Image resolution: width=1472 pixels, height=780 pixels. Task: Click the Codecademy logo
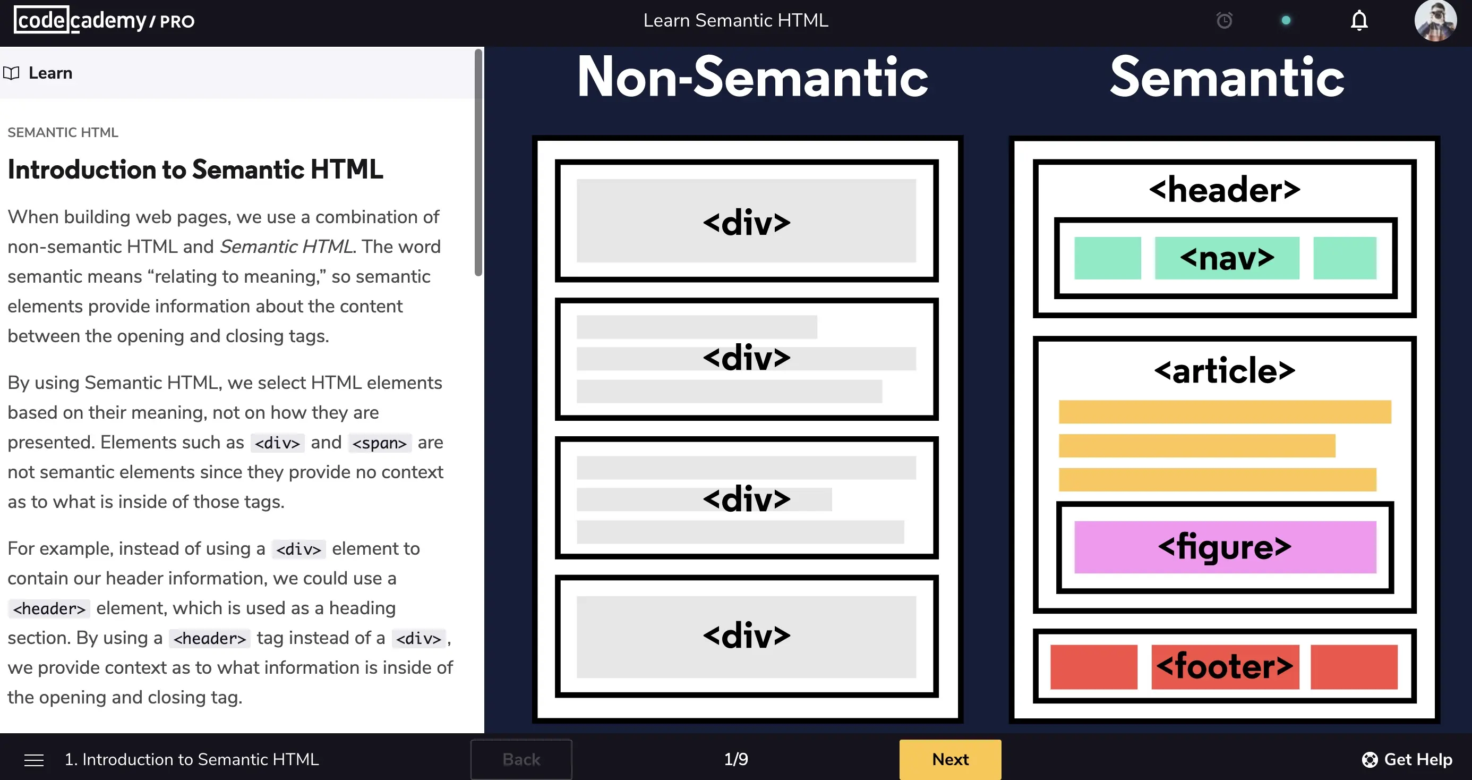(x=80, y=21)
